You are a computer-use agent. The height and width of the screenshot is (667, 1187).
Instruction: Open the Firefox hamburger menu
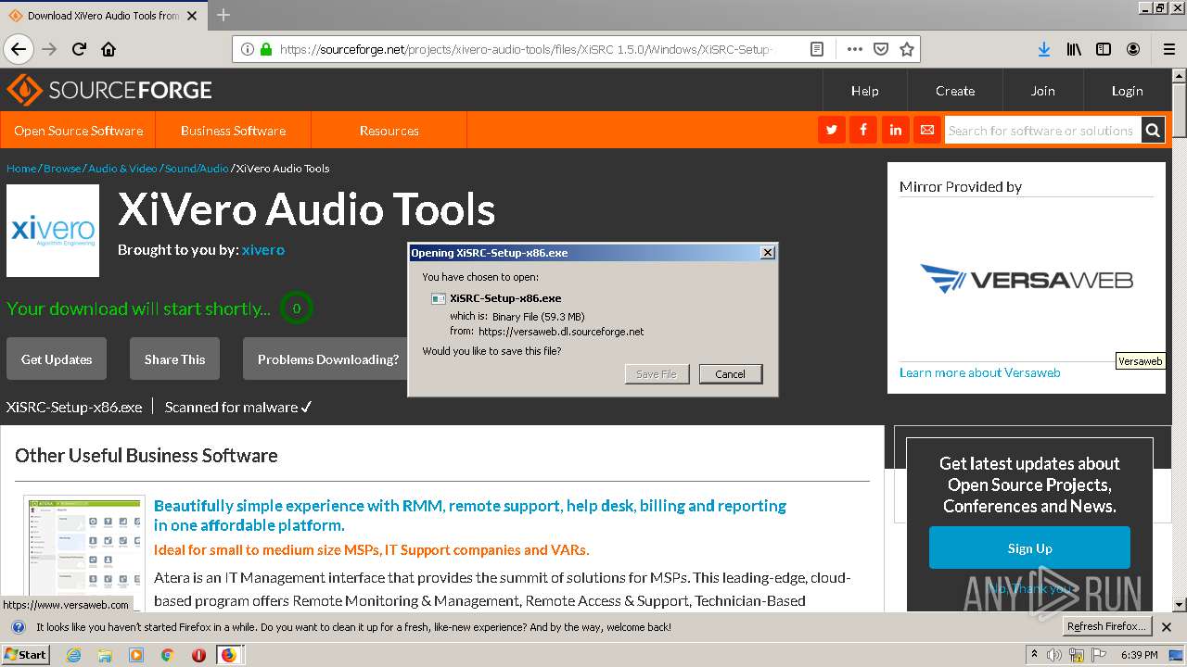tap(1168, 49)
